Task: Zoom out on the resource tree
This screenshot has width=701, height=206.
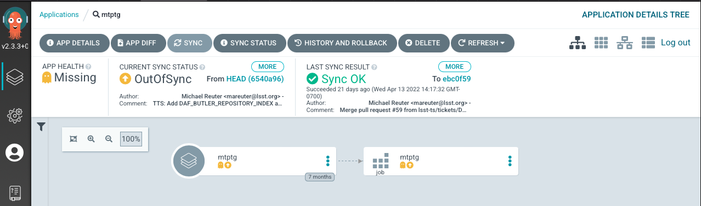Action: click(109, 139)
